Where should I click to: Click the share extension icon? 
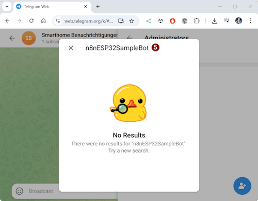(x=149, y=21)
